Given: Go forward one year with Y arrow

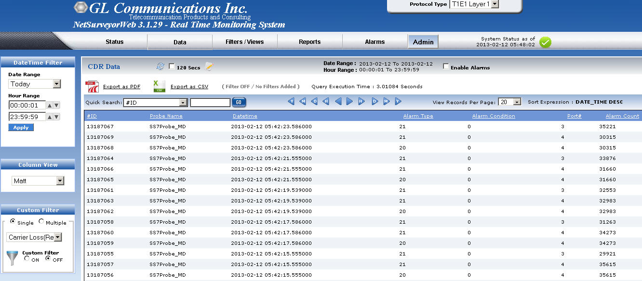Looking at the screenshot, I should pyautogui.click(x=398, y=101).
